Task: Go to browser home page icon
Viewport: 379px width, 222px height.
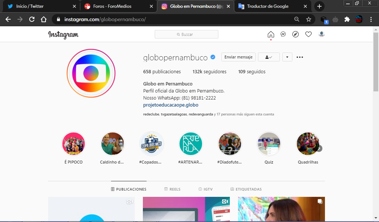Action: point(44,19)
